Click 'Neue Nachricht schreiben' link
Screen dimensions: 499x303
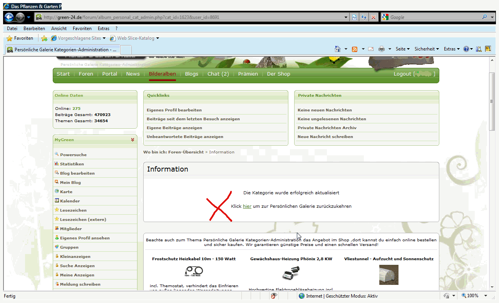tap(325, 137)
